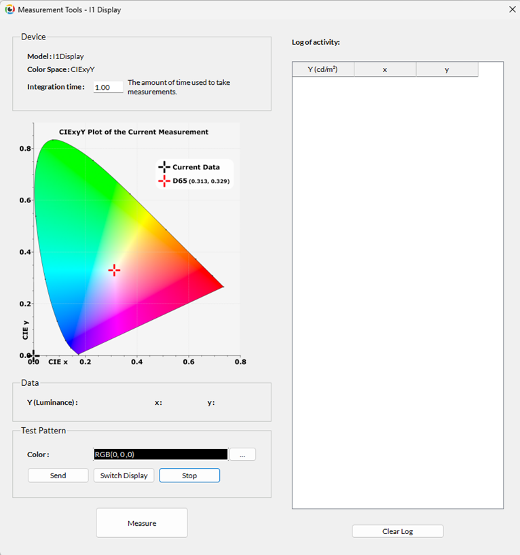Select the x column header in the log

point(385,69)
